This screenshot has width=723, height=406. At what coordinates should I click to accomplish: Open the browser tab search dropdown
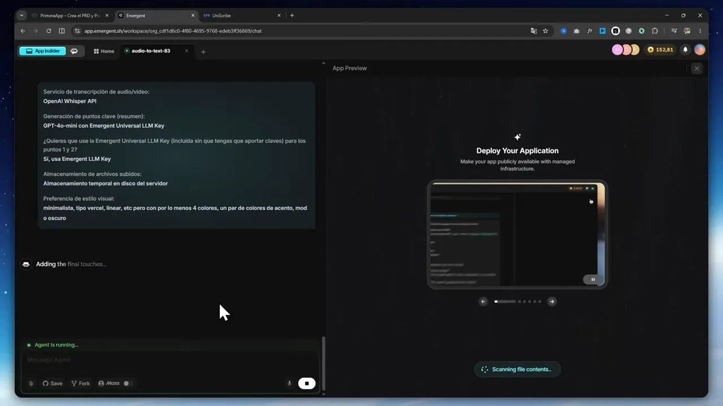coord(22,16)
